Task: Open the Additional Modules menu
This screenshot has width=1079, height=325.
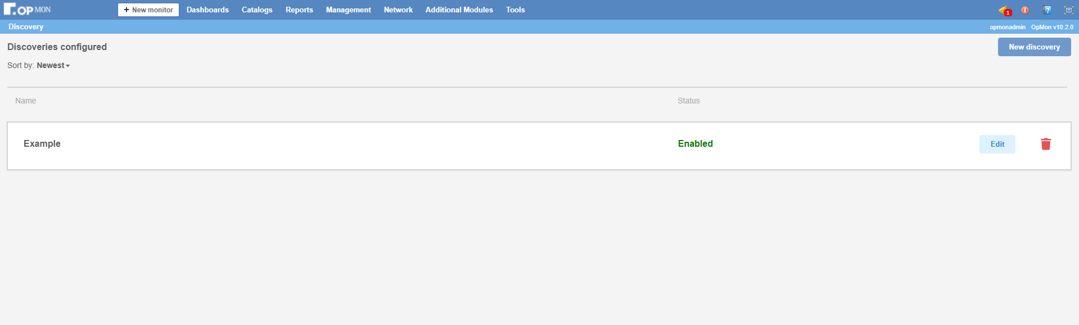Action: (459, 10)
